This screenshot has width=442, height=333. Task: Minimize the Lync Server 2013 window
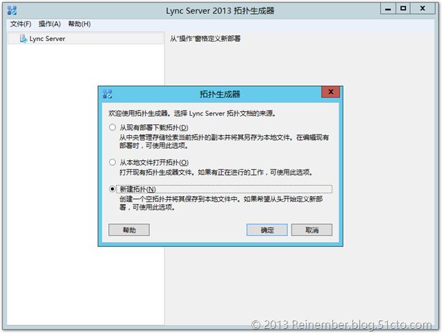coord(388,8)
